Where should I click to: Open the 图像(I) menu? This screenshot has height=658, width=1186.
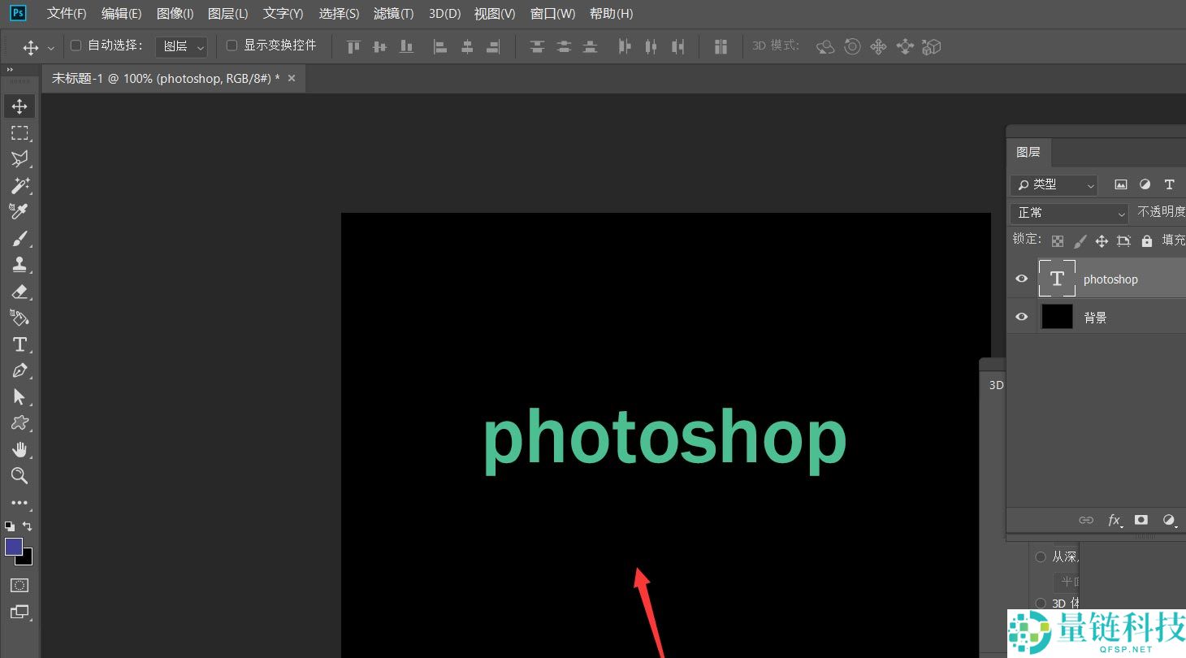pos(175,14)
